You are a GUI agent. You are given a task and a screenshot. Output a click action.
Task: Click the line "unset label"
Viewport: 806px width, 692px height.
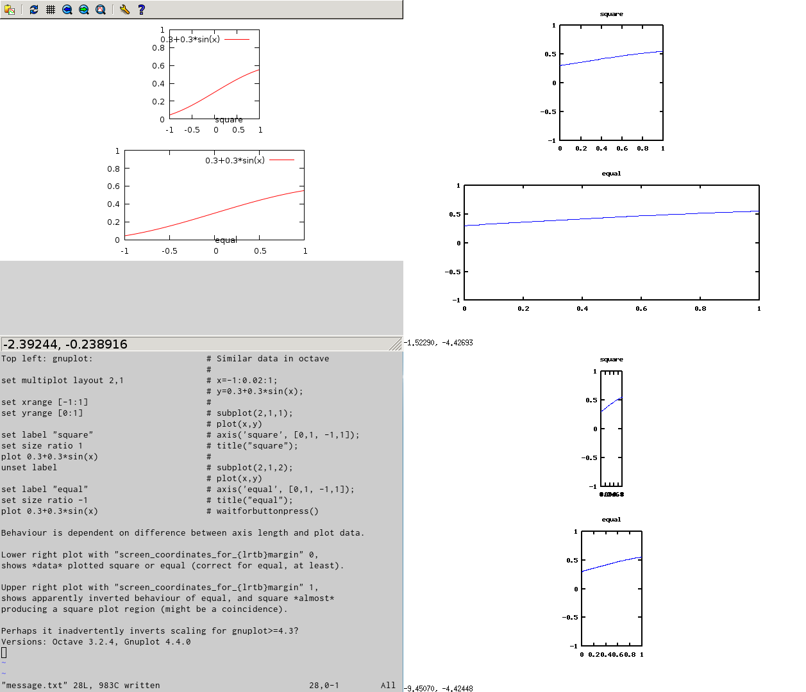pyautogui.click(x=29, y=468)
